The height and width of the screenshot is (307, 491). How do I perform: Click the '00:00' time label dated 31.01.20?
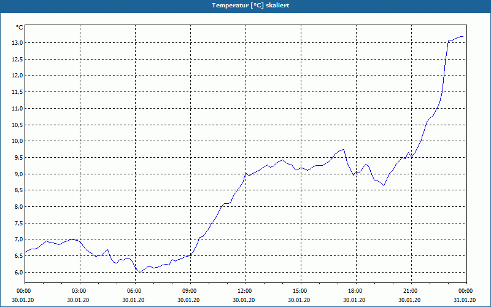(466, 291)
